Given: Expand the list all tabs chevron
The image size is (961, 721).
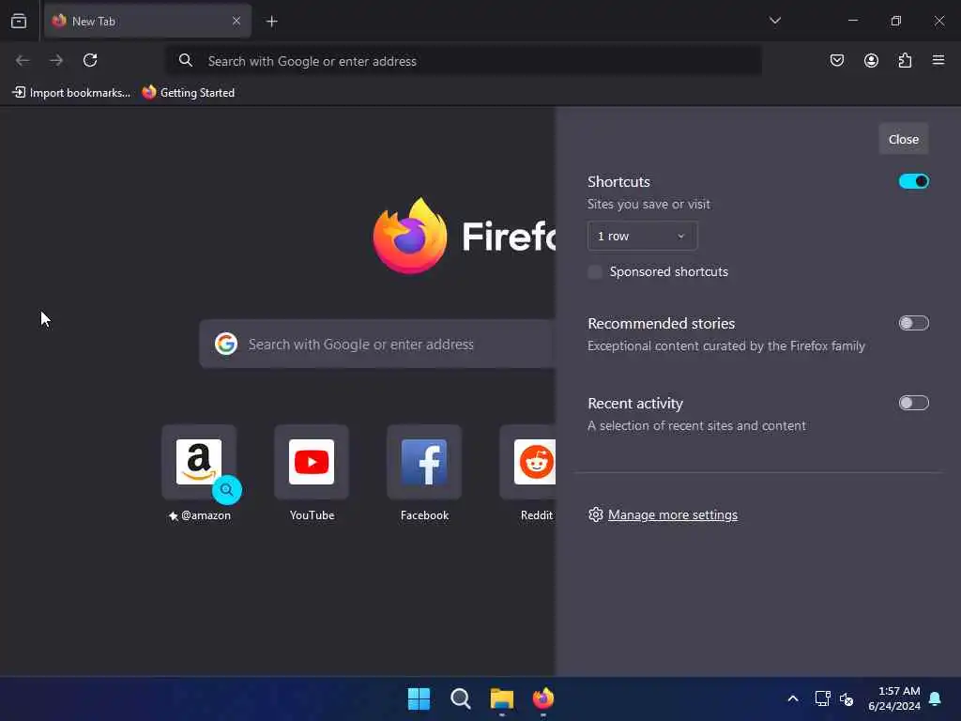Looking at the screenshot, I should (x=774, y=21).
